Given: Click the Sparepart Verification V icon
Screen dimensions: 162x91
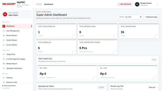Looking at the screenshot, I should tap(4, 68).
